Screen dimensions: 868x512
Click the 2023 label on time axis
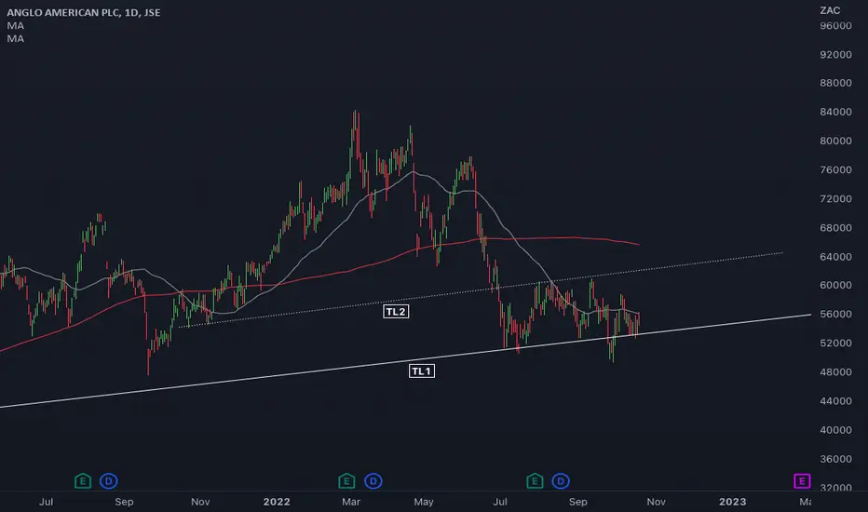pyautogui.click(x=732, y=502)
